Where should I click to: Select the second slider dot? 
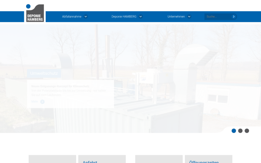tap(240, 131)
